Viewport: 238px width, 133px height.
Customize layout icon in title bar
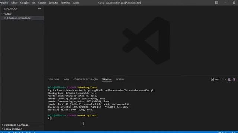(x=216, y=3)
